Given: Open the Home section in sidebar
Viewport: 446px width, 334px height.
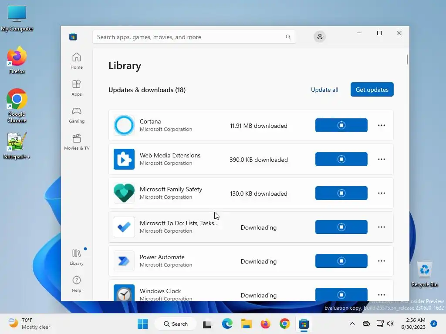Looking at the screenshot, I should pyautogui.click(x=77, y=61).
